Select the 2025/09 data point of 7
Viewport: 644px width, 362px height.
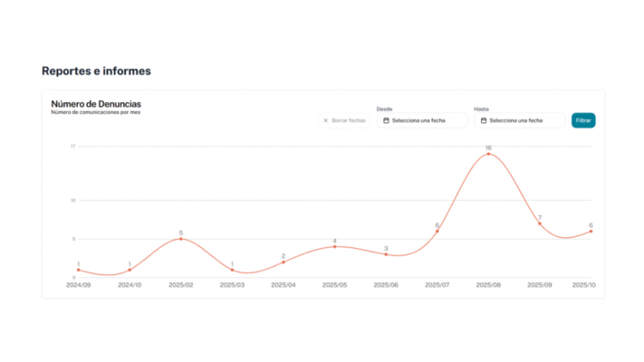tap(540, 224)
